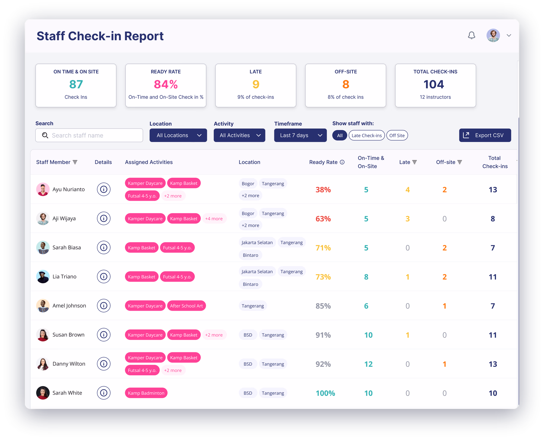Sort the Off-site column filter icon
The image size is (544, 439).
pos(460,162)
